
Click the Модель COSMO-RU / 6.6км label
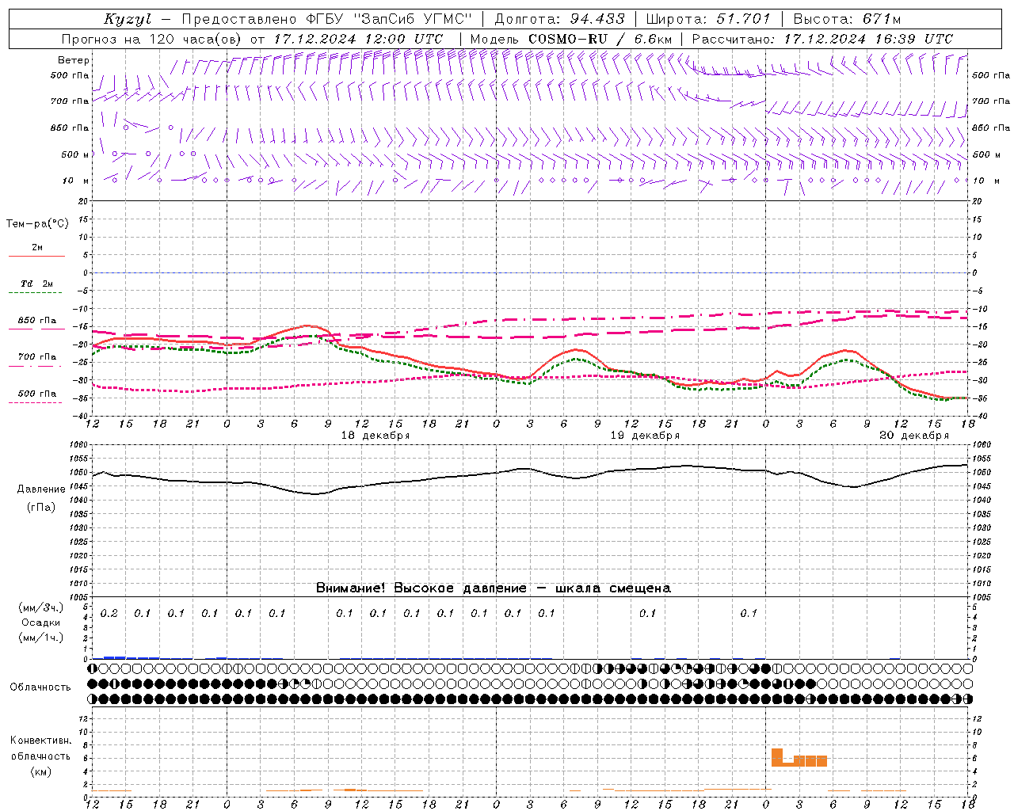pyautogui.click(x=570, y=39)
